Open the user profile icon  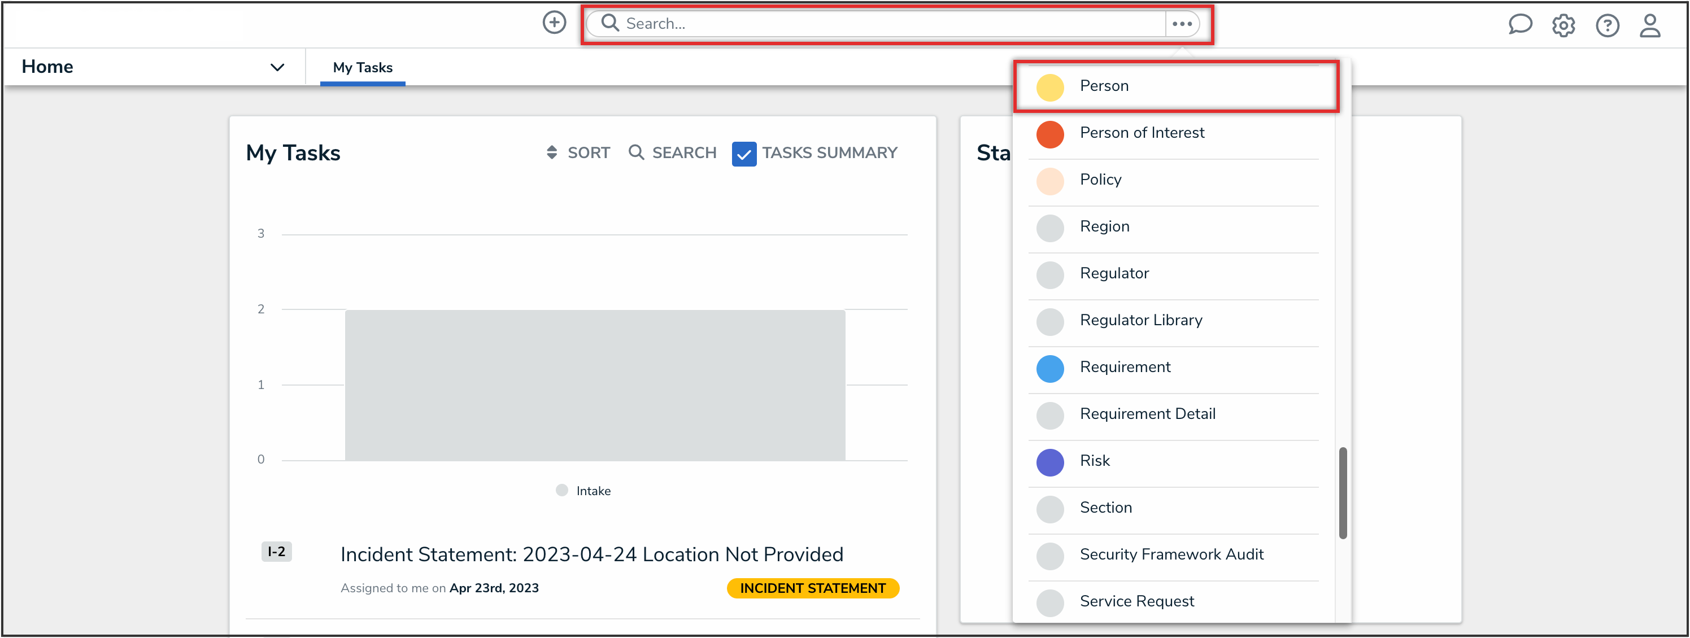coord(1649,25)
